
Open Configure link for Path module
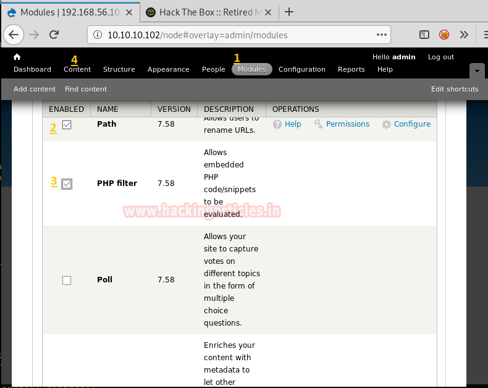pos(412,124)
